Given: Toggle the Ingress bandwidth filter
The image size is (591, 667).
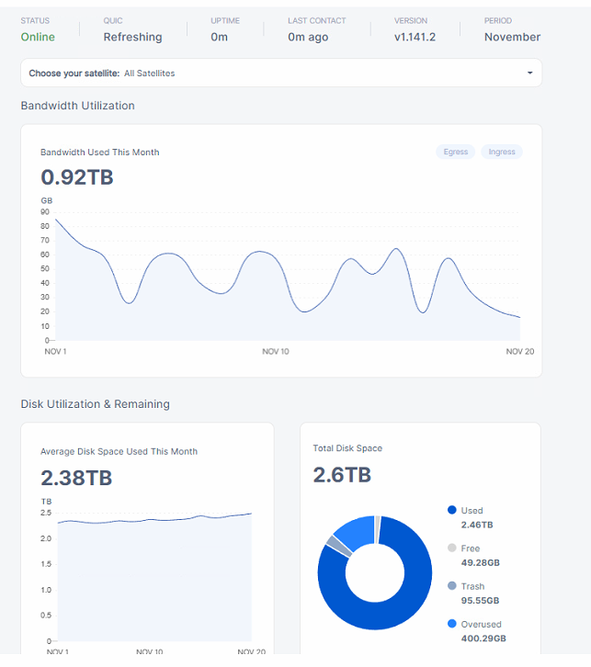Looking at the screenshot, I should [x=502, y=152].
